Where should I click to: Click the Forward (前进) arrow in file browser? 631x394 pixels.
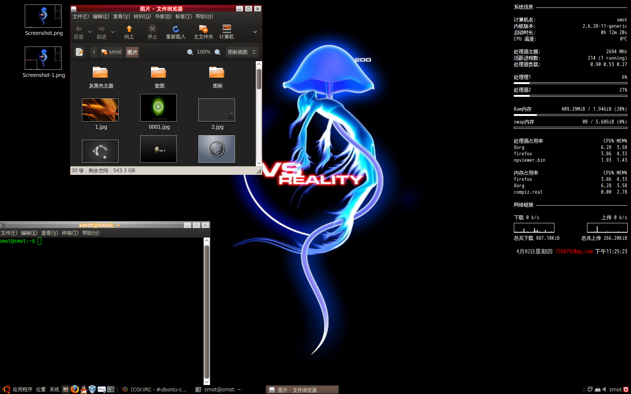click(101, 29)
